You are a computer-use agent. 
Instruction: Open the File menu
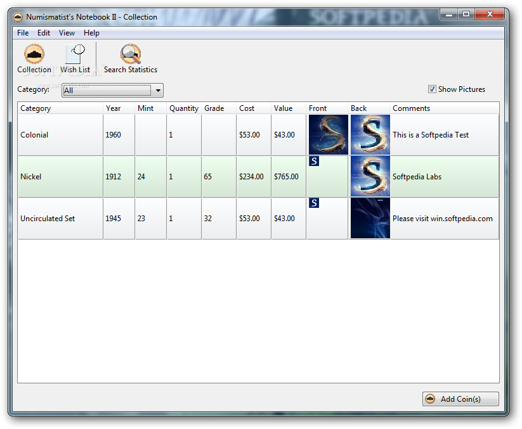pyautogui.click(x=23, y=33)
